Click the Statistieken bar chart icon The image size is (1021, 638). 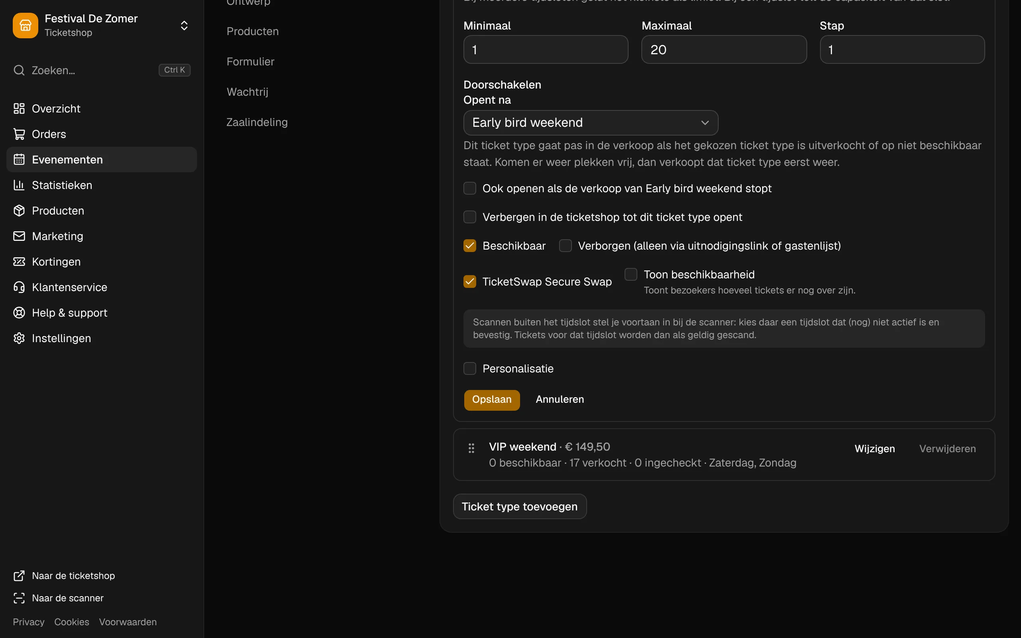19,185
